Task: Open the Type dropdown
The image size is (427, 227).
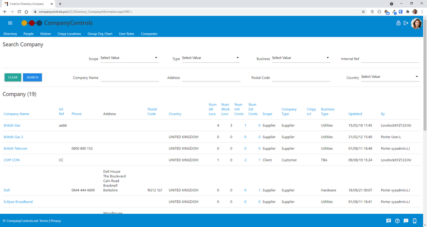Action: click(211, 58)
